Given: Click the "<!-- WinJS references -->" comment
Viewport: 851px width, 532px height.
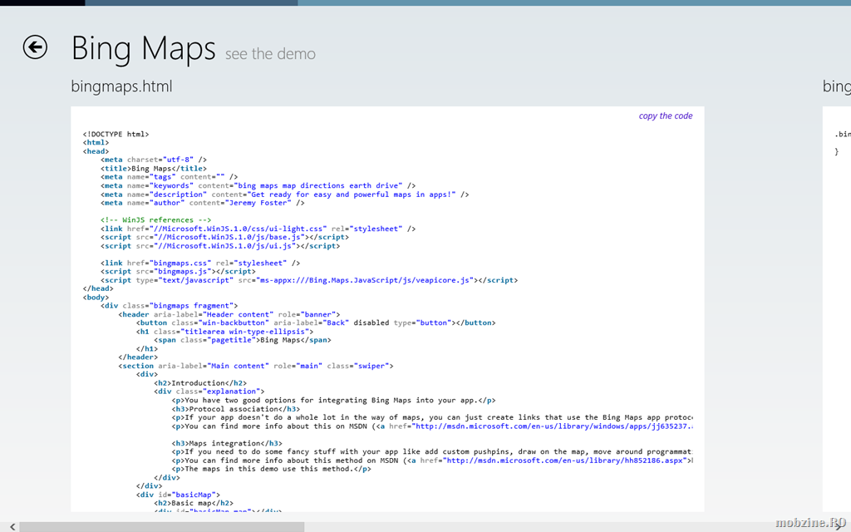Looking at the screenshot, I should pyautogui.click(x=155, y=219).
